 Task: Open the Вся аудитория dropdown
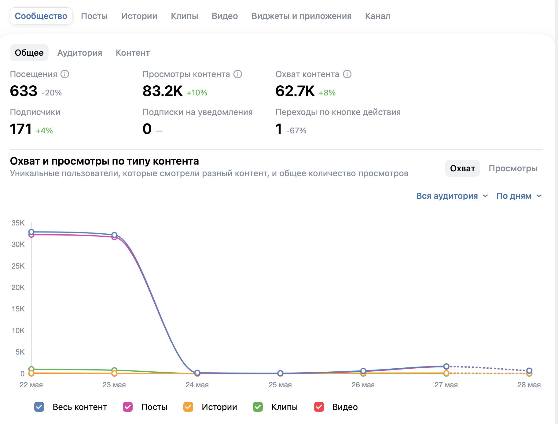[x=452, y=196]
